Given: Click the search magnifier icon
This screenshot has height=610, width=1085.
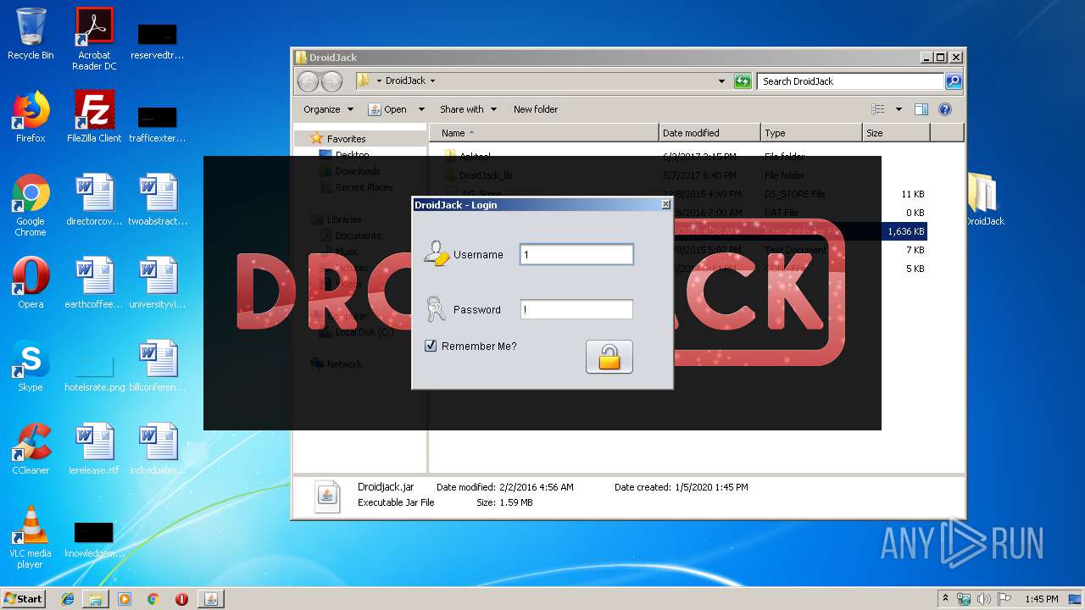Looking at the screenshot, I should (x=954, y=81).
